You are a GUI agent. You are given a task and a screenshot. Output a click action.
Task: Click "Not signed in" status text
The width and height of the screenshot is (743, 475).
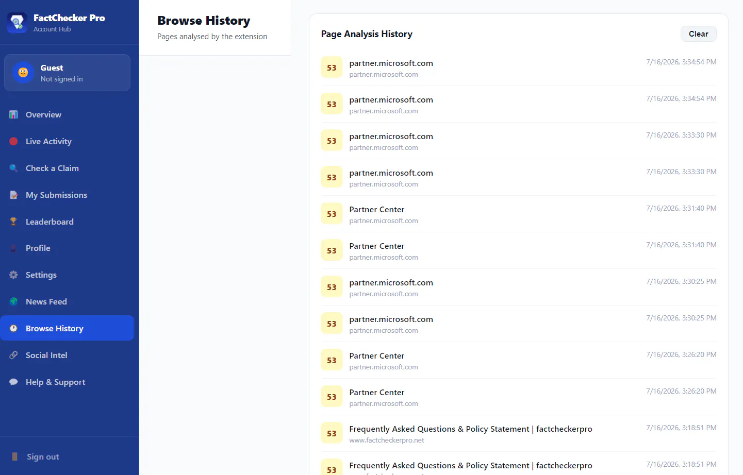tap(61, 79)
